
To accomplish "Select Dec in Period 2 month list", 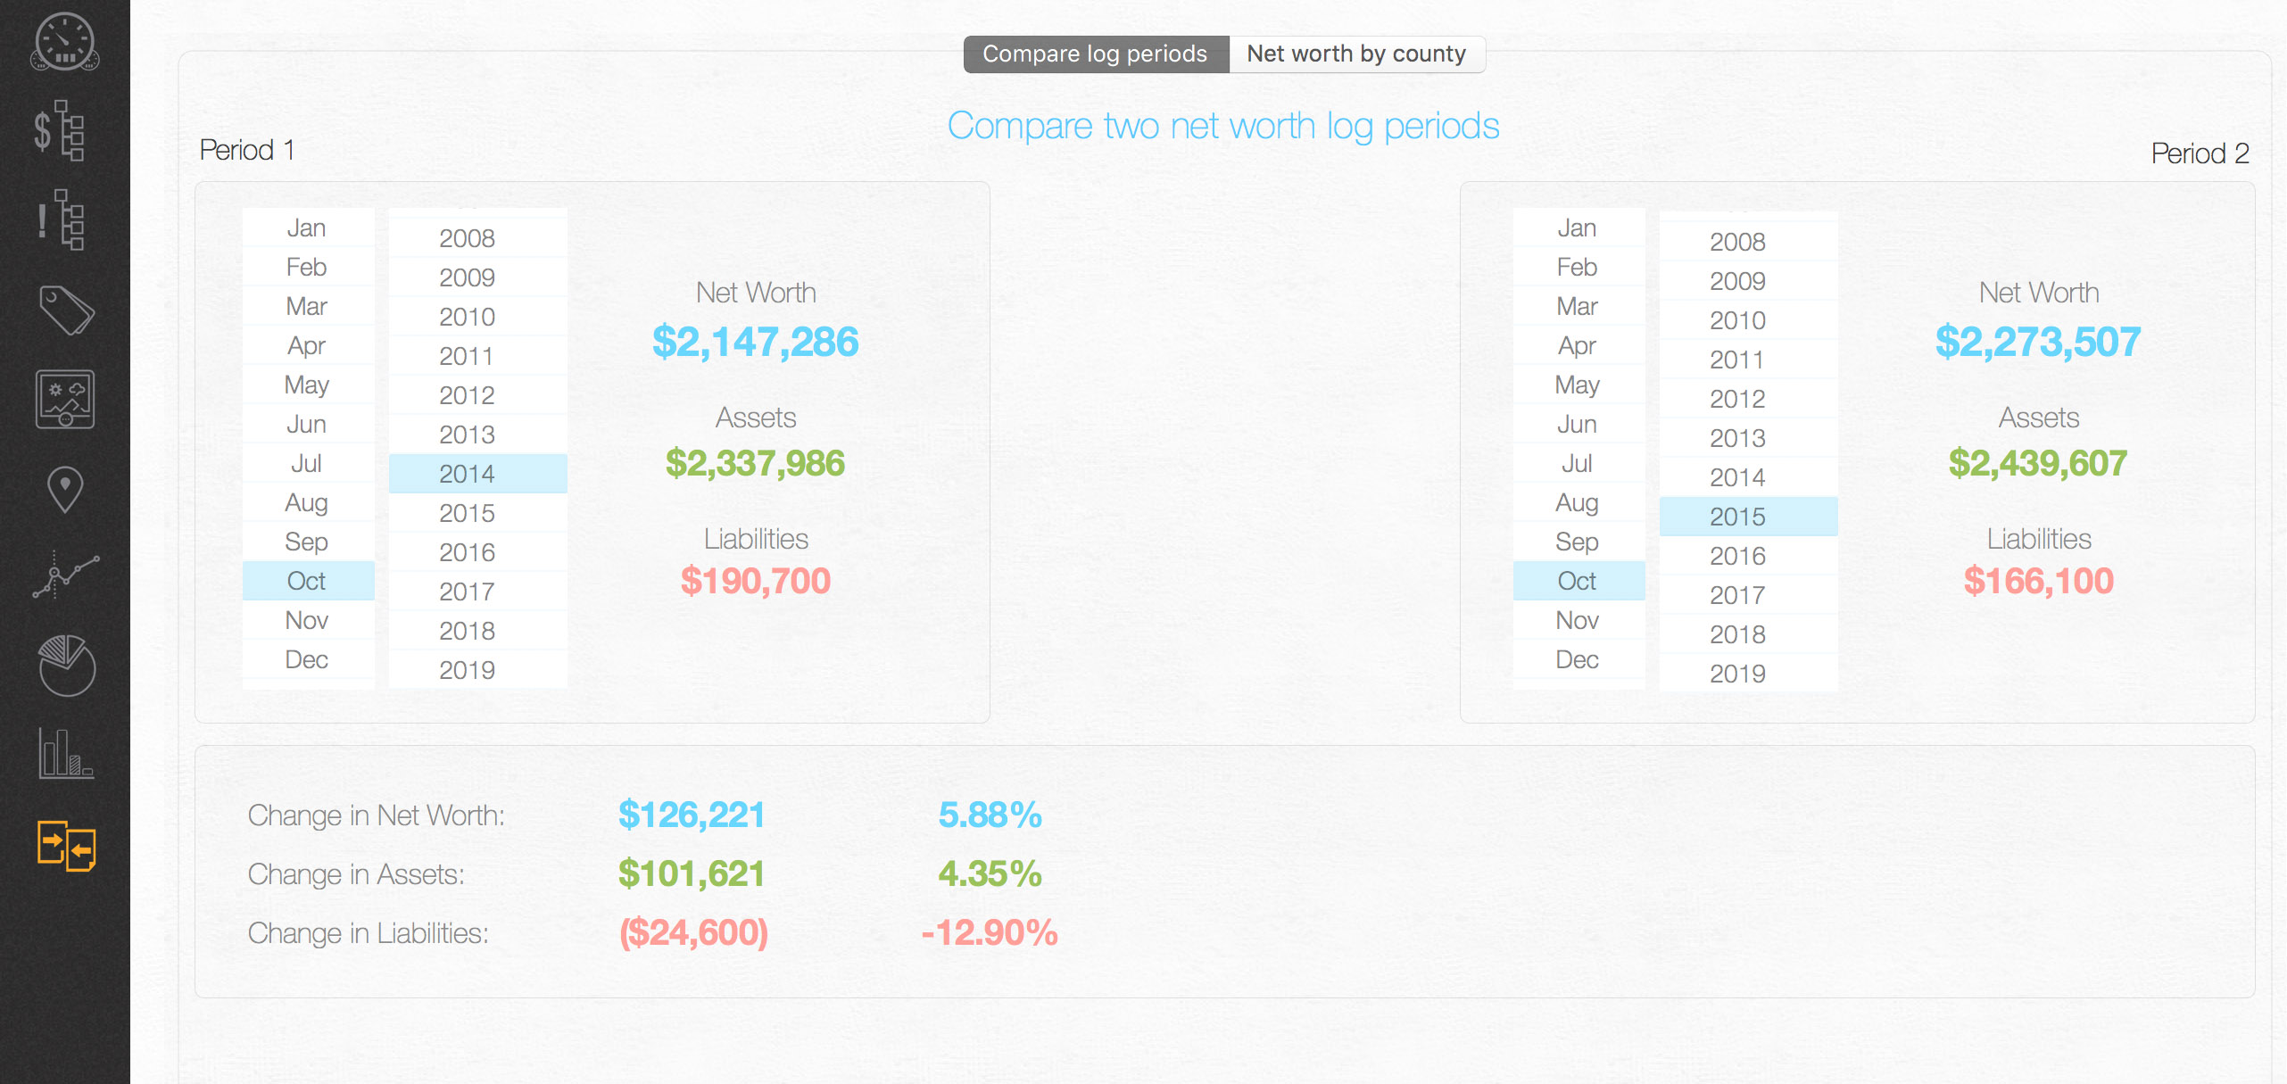I will coord(1579,659).
